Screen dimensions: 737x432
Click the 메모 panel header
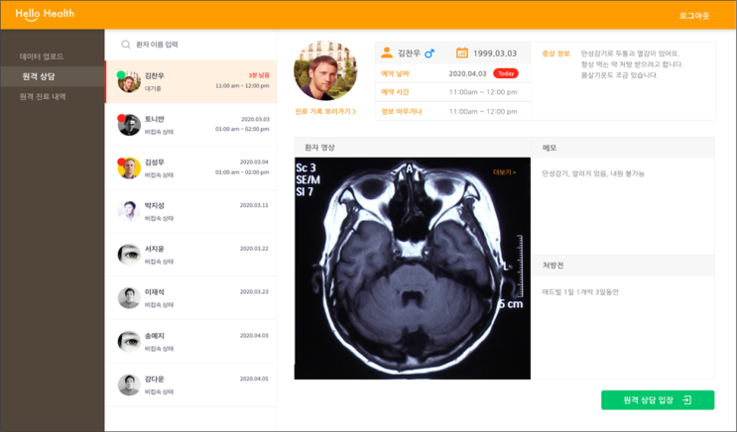623,148
